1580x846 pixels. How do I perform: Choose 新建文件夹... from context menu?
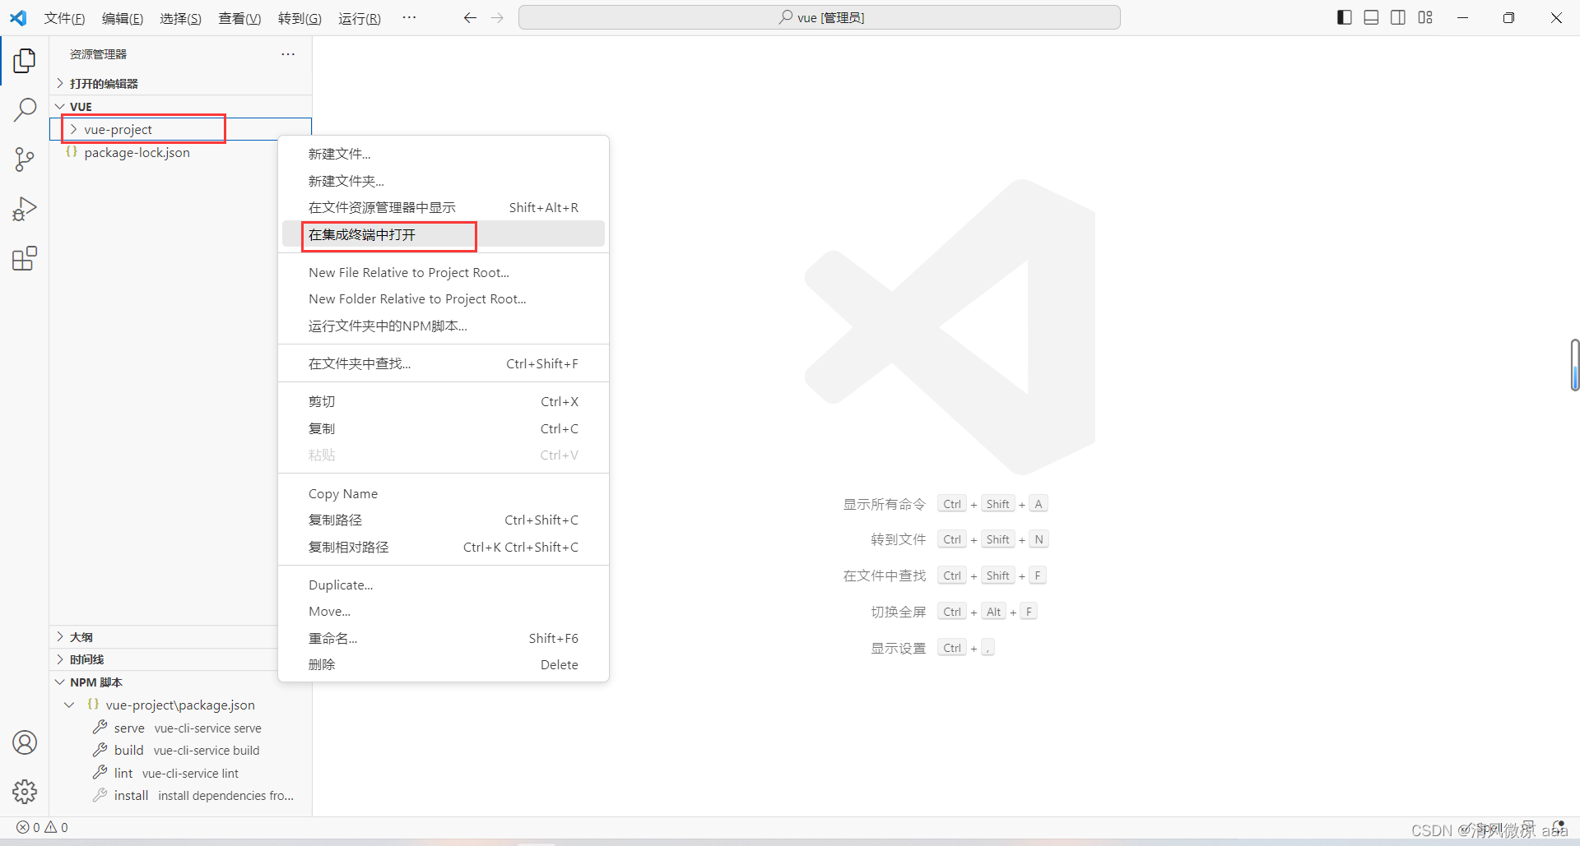[x=444, y=181]
